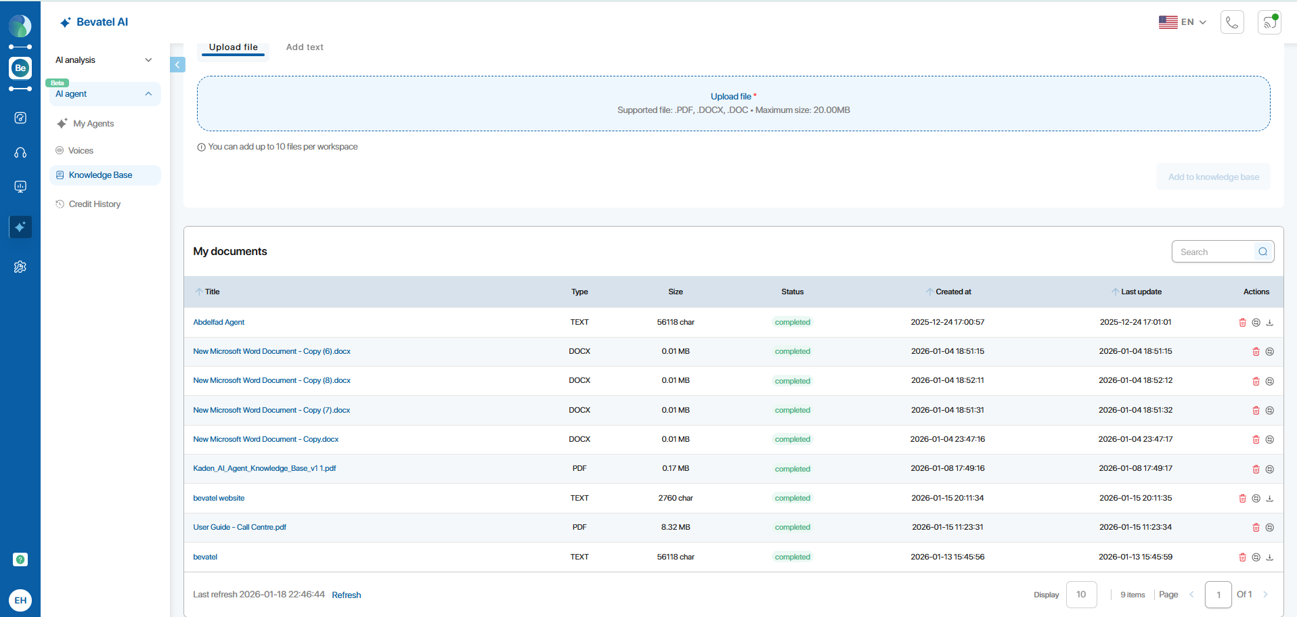Download the bevatel website document
Image resolution: width=1297 pixels, height=617 pixels.
(x=1270, y=499)
